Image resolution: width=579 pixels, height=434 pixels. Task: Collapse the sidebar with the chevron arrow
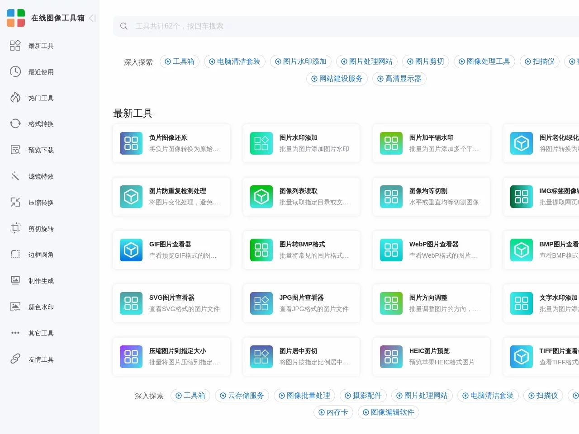pyautogui.click(x=92, y=18)
